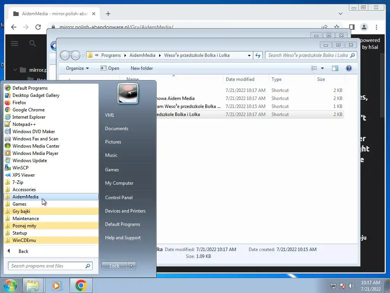390x293 pixels.
Task: Click the Open button in Explorer toolbar
Action: [110, 68]
